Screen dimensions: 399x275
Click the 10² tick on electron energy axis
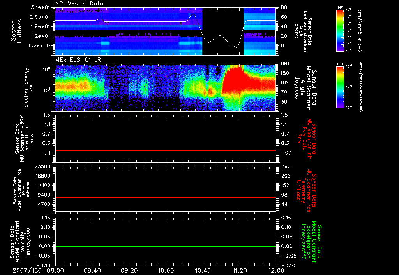[47, 70]
